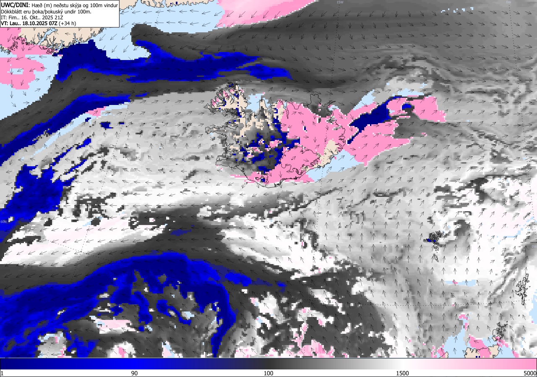
Task: Click the "100" label on the color scale
Action: (x=268, y=373)
